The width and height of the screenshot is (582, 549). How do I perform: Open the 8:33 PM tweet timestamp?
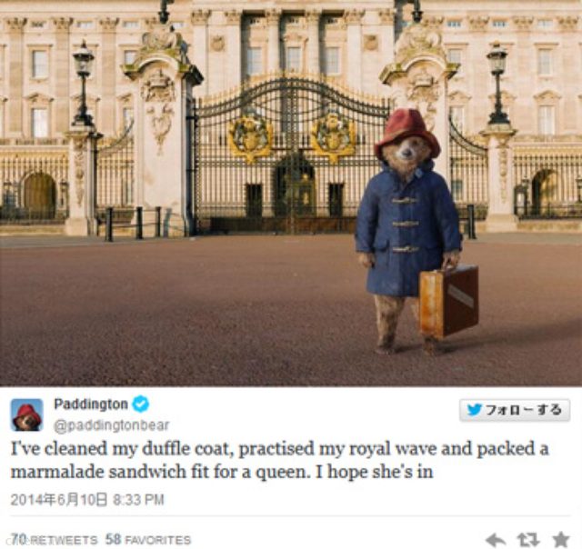click(87, 500)
